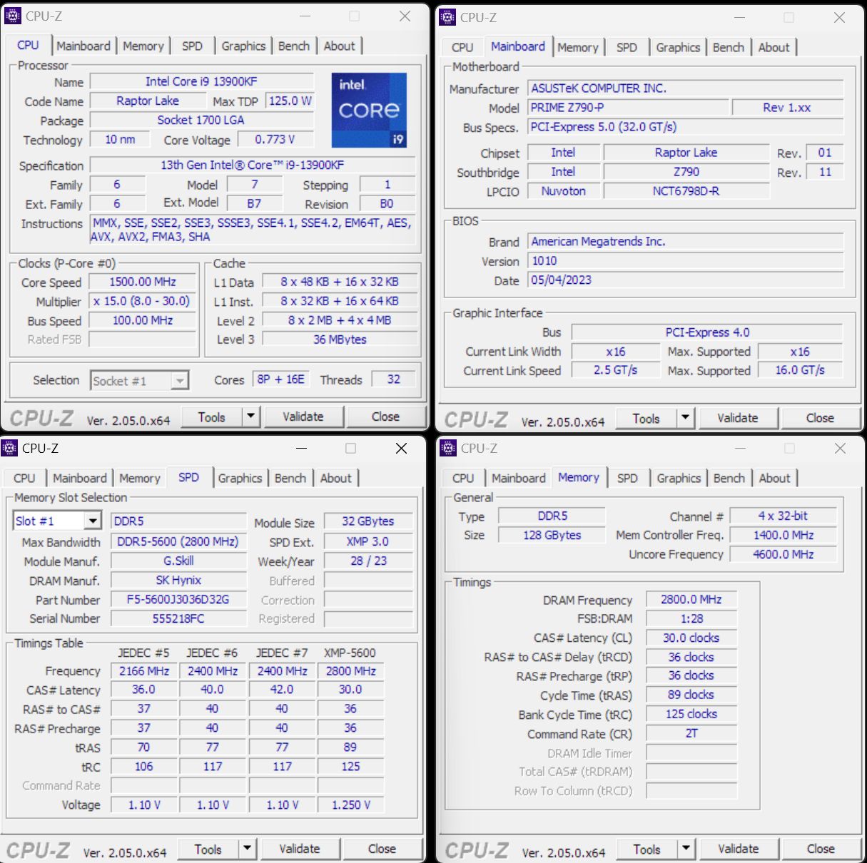Open the Memory tab in the CPU window
This screenshot has width=867, height=863.
click(x=143, y=46)
